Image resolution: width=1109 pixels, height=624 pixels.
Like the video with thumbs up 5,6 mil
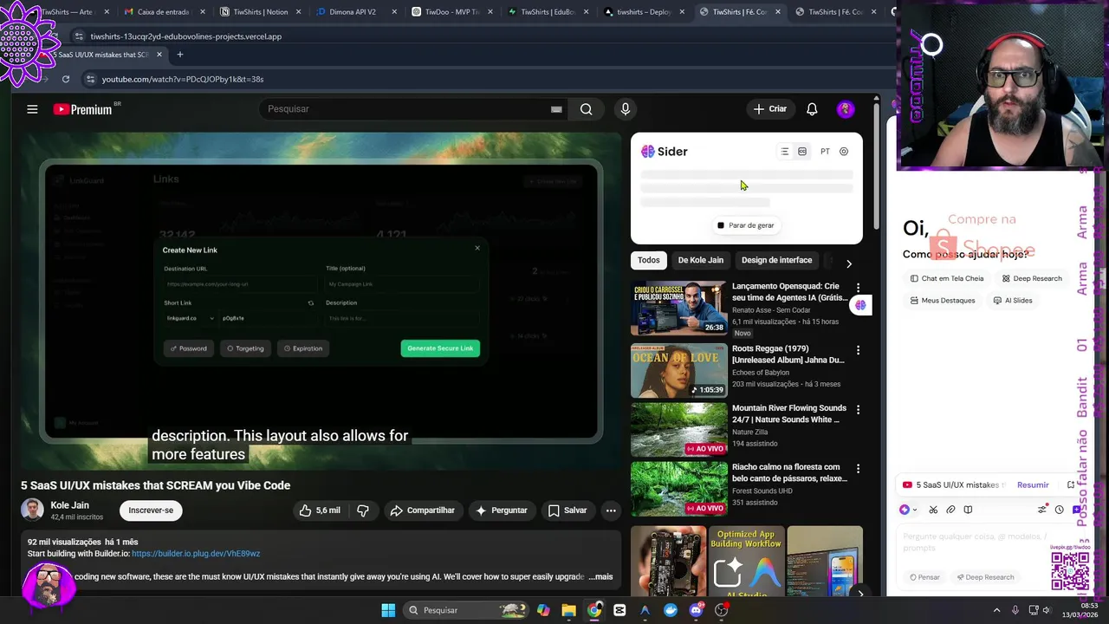point(320,510)
